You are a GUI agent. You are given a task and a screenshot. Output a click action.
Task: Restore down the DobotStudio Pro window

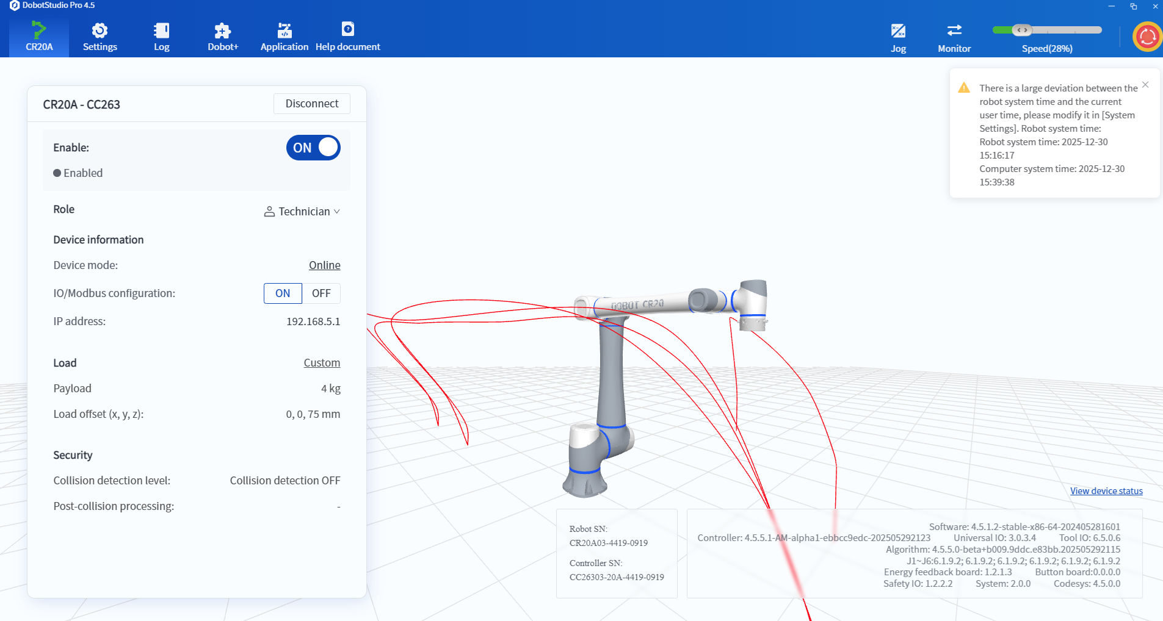[1133, 6]
